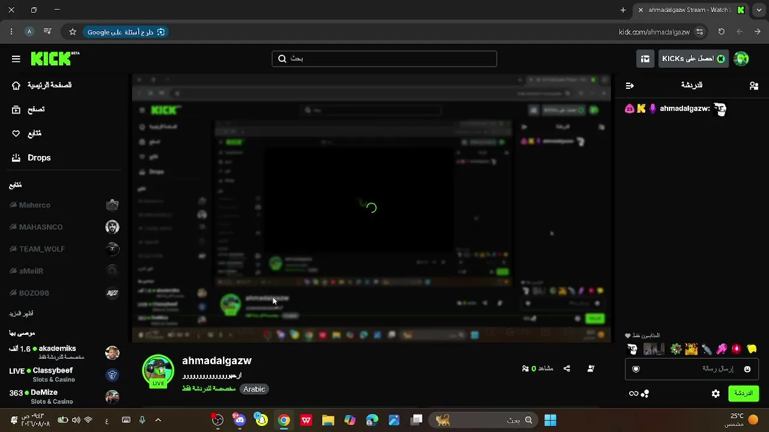Image resolution: width=769 pixels, height=432 pixels.
Task: Open followed channel TEAM_WOLF
Action: pos(64,249)
